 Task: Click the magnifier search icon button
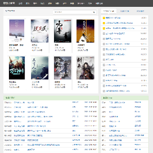tap(94, 12)
